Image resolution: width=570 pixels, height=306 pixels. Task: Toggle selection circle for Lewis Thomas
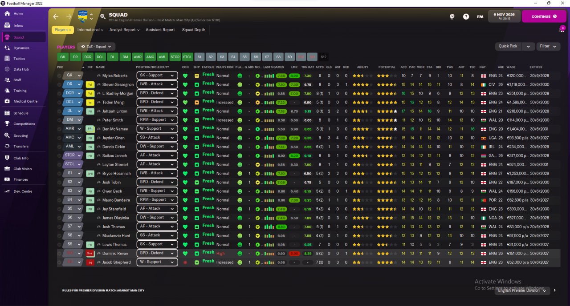60,244
